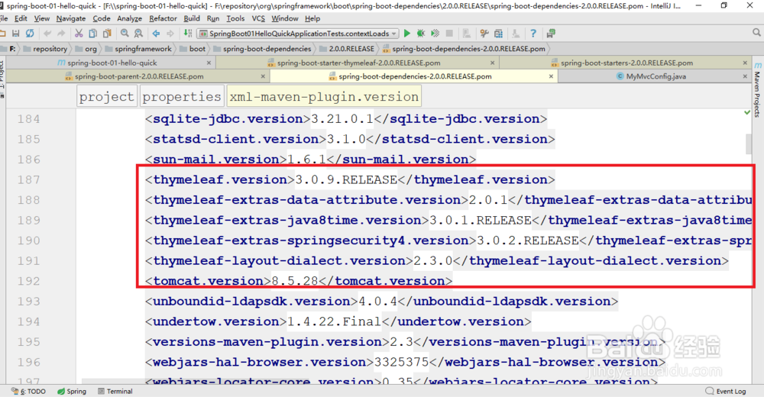Click the Replace icon in toolbar

pos(139,34)
